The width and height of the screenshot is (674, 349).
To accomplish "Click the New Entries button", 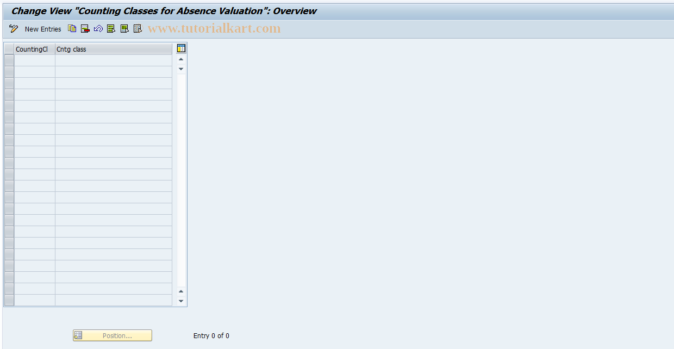I will tap(43, 29).
